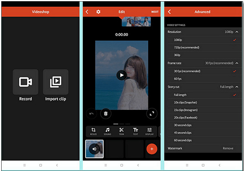Tap the Videoshop title
This screenshot has height=171, width=244.
(x=41, y=12)
